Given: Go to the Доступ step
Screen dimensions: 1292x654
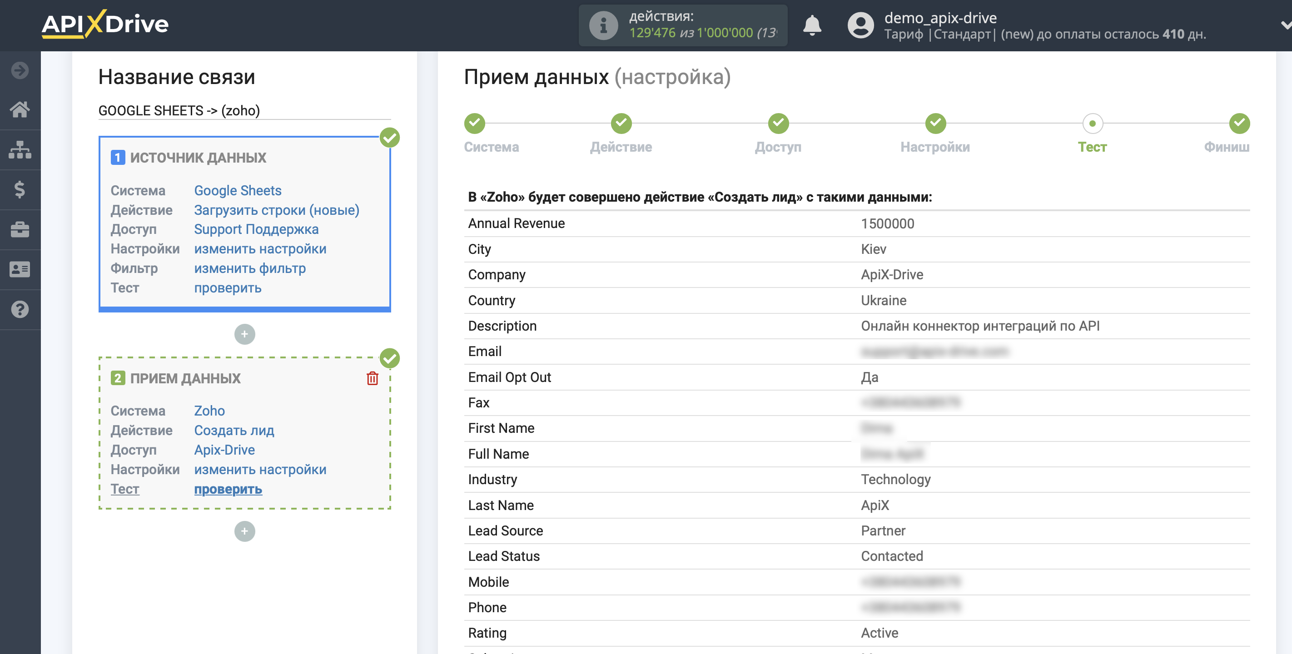Looking at the screenshot, I should tap(778, 124).
